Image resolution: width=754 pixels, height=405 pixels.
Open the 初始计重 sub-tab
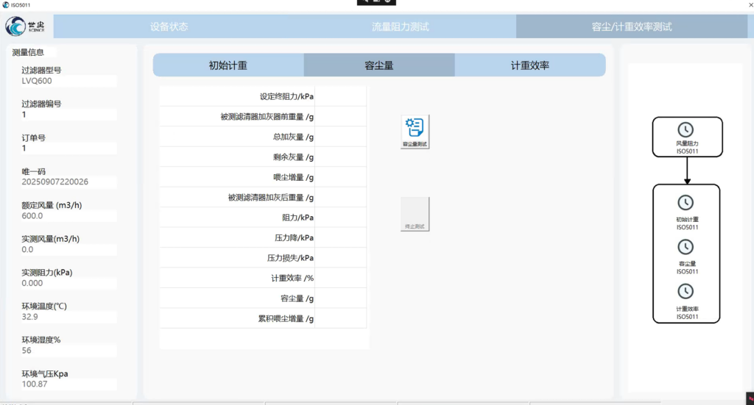click(228, 65)
